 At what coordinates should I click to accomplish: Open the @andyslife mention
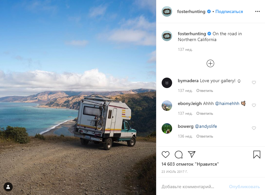pyautogui.click(x=206, y=126)
